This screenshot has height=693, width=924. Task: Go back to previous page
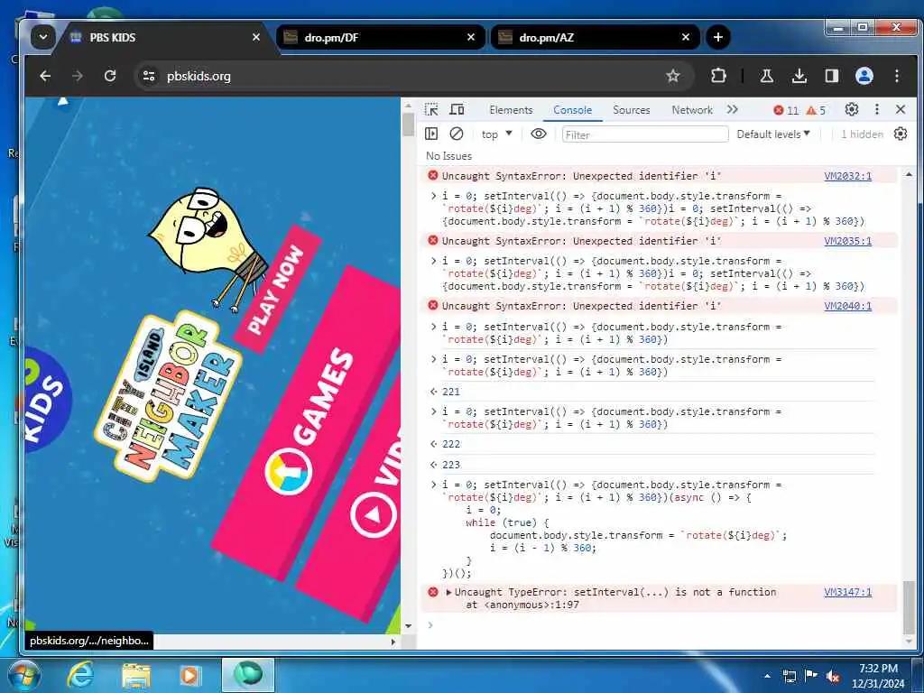pos(45,76)
